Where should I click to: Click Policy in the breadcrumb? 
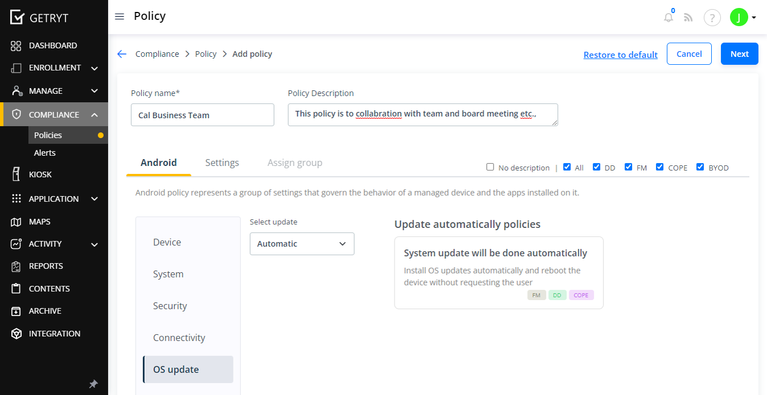[x=206, y=54]
